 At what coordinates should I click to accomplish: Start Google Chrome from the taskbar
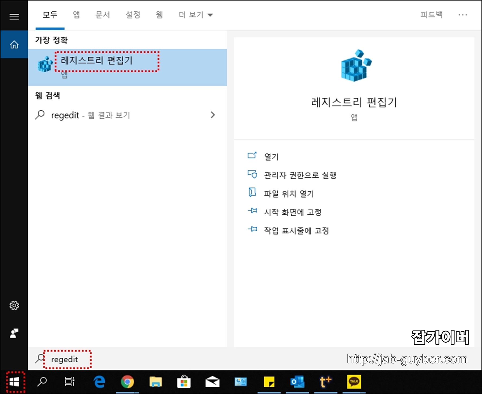(127, 382)
